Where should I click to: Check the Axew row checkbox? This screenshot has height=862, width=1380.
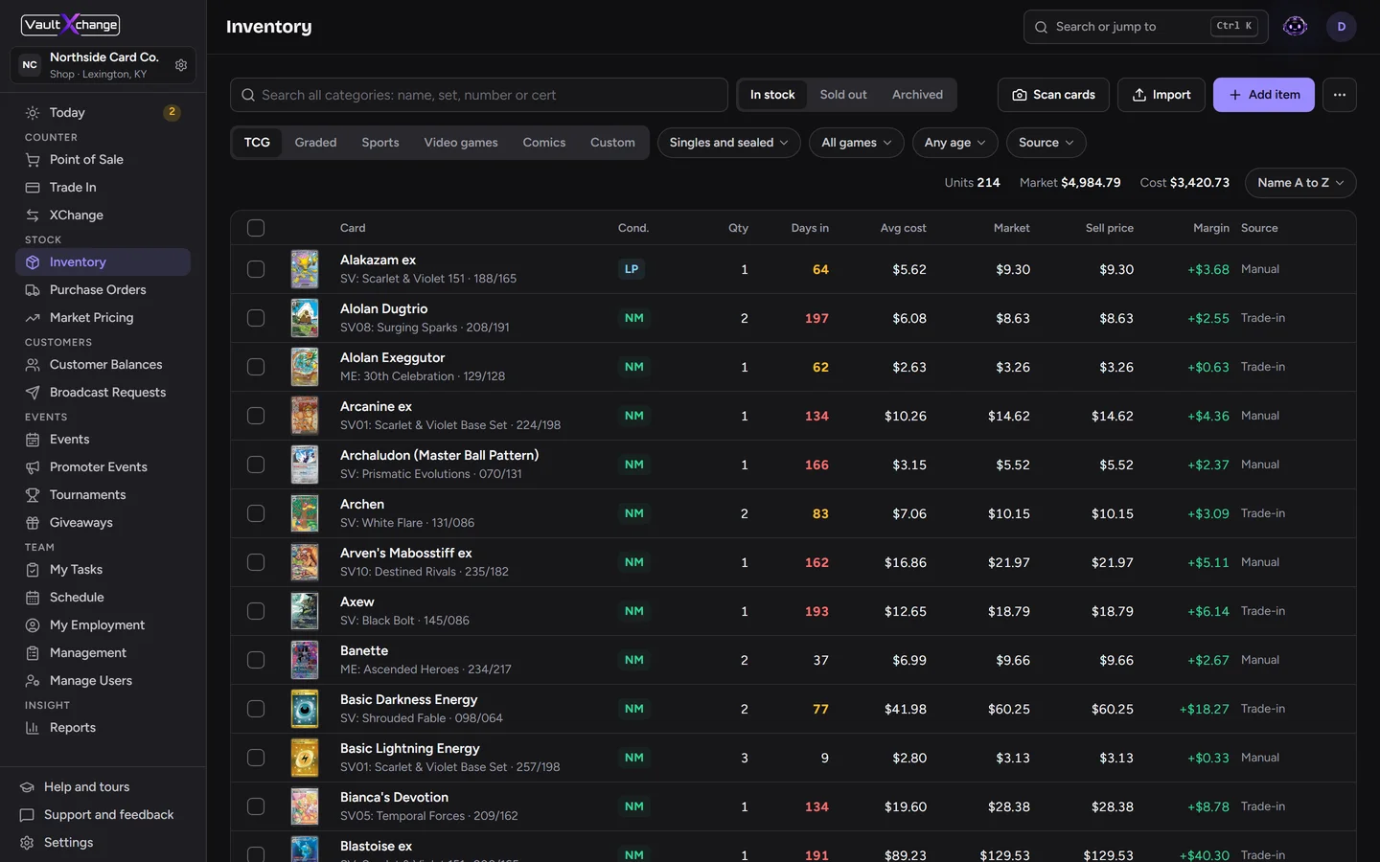tap(256, 611)
